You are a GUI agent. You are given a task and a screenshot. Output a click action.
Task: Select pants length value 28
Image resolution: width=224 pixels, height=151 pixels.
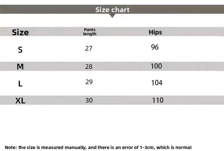[x=89, y=67]
